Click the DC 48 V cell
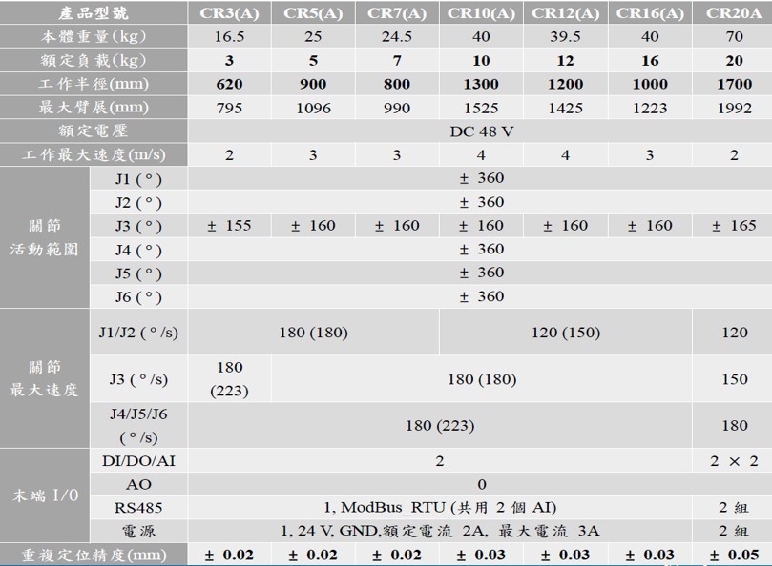This screenshot has height=566, width=772. pos(480,131)
